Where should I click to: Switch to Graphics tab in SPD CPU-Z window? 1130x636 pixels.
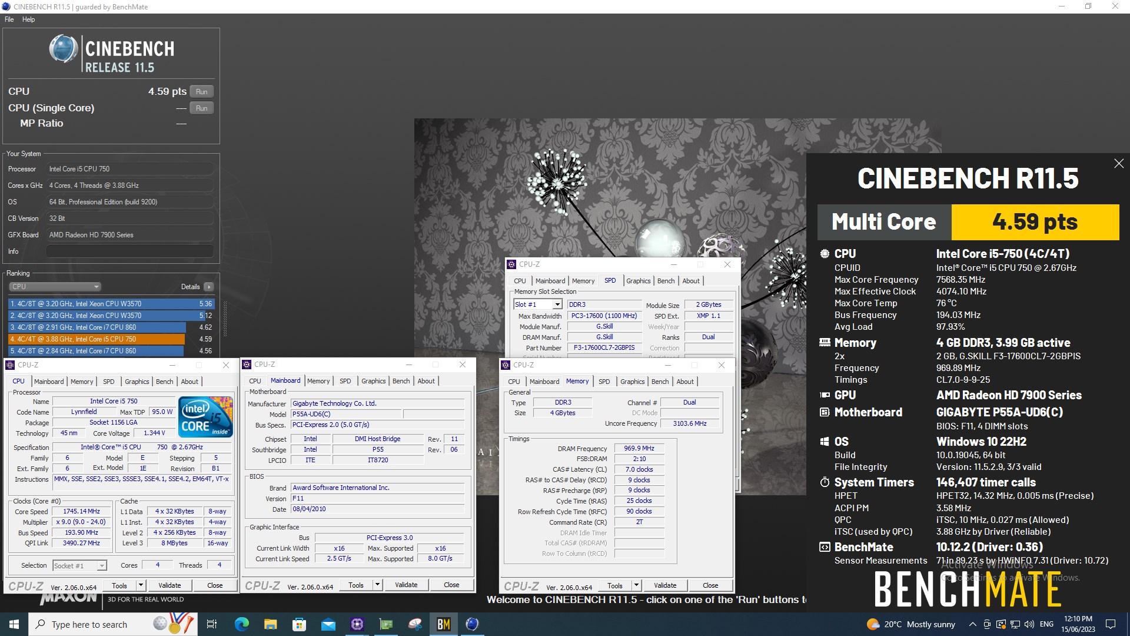(x=638, y=281)
